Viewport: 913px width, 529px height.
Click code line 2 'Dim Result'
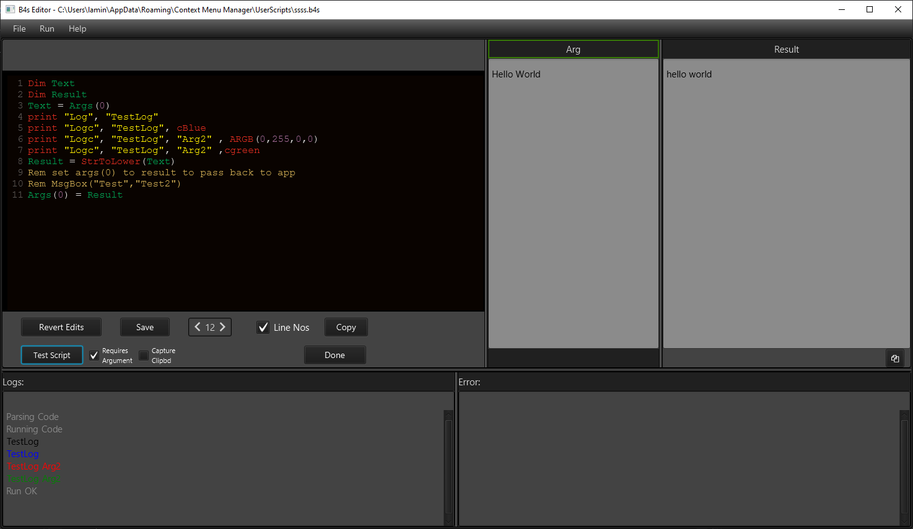pos(57,95)
